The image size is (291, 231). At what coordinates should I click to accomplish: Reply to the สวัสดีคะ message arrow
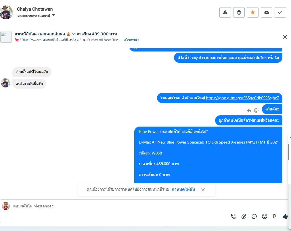[x=249, y=110]
